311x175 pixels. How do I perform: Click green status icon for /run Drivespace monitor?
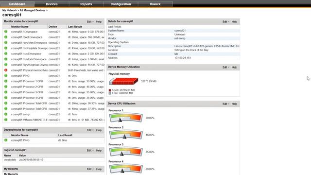(6, 53)
